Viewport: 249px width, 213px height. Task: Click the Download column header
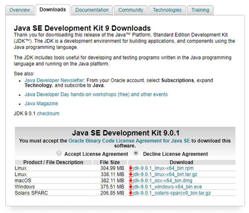click(181, 162)
